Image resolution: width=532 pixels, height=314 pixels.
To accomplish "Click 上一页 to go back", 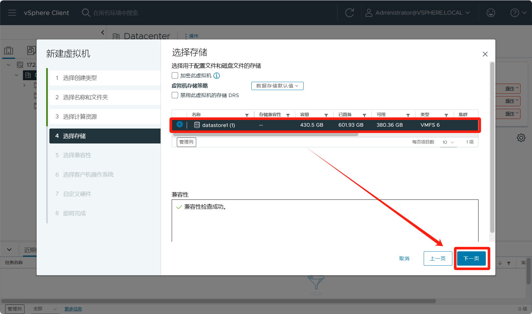I will 438,258.
